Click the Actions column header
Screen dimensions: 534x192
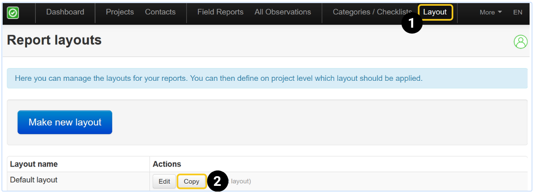[x=167, y=164]
